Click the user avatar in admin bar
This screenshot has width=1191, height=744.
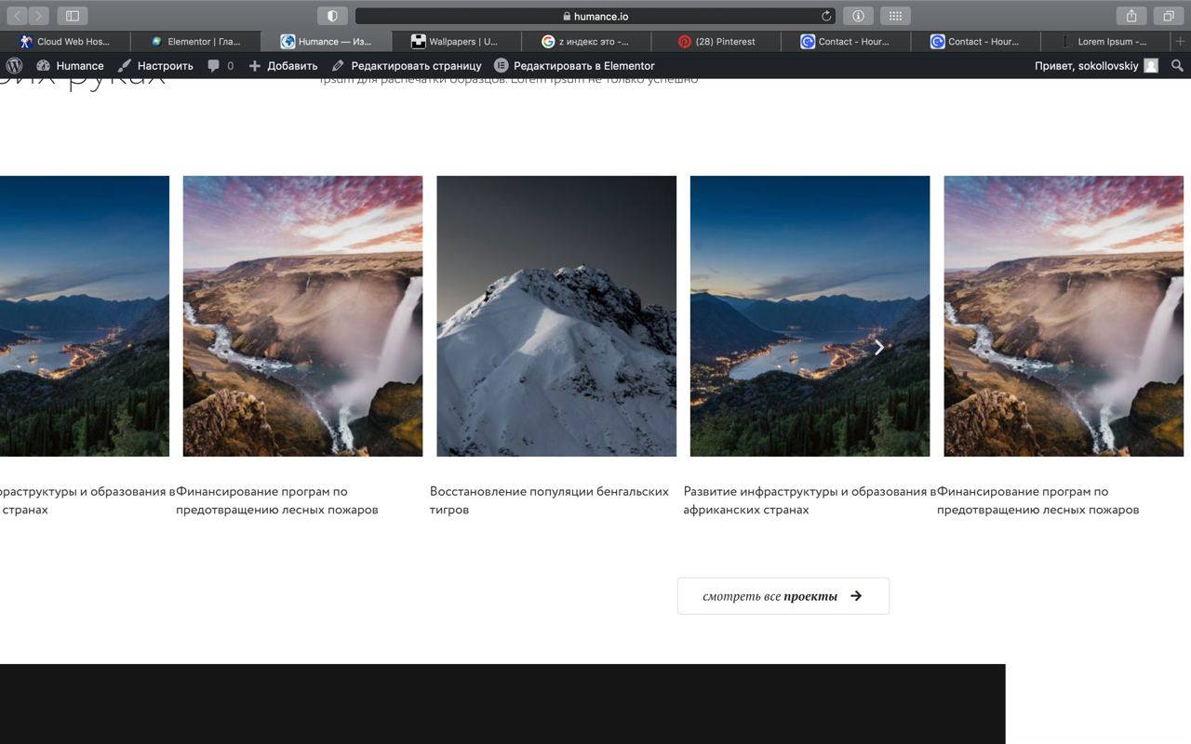point(1151,65)
